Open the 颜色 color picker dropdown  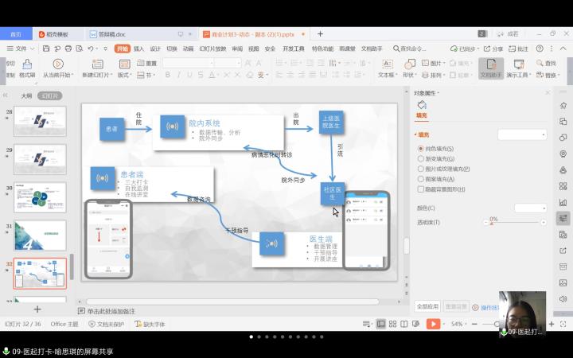click(530, 208)
